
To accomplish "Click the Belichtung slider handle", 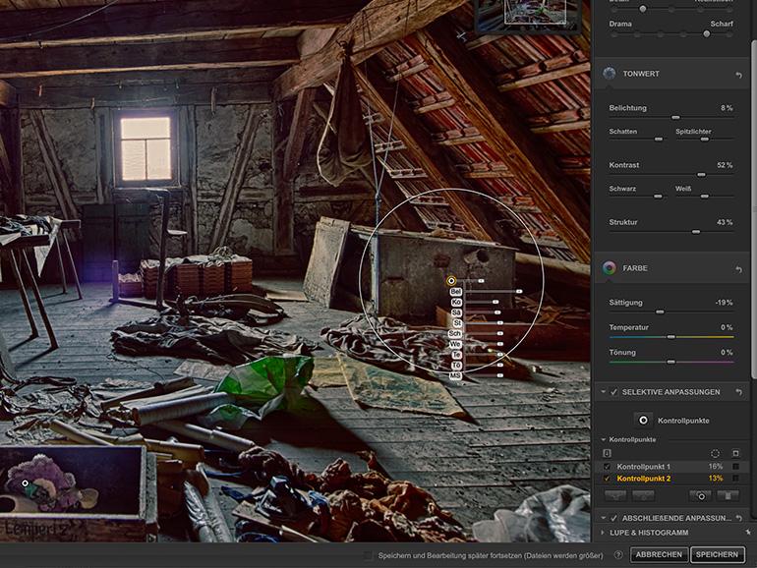I will coord(675,117).
